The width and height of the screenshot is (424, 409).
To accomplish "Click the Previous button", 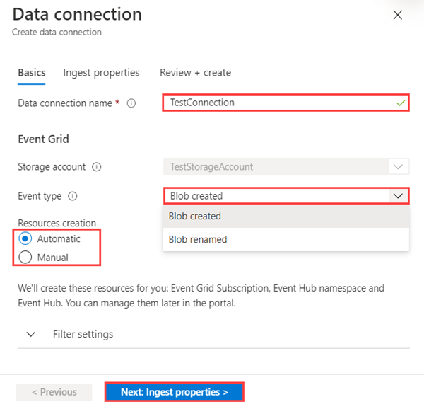I will click(54, 392).
